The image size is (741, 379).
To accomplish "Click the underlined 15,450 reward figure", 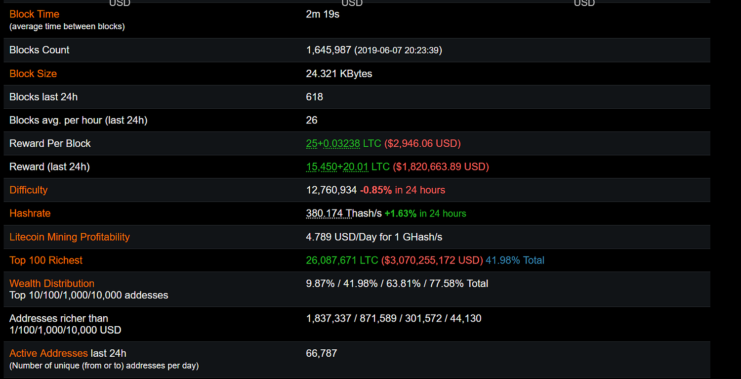I will (322, 167).
